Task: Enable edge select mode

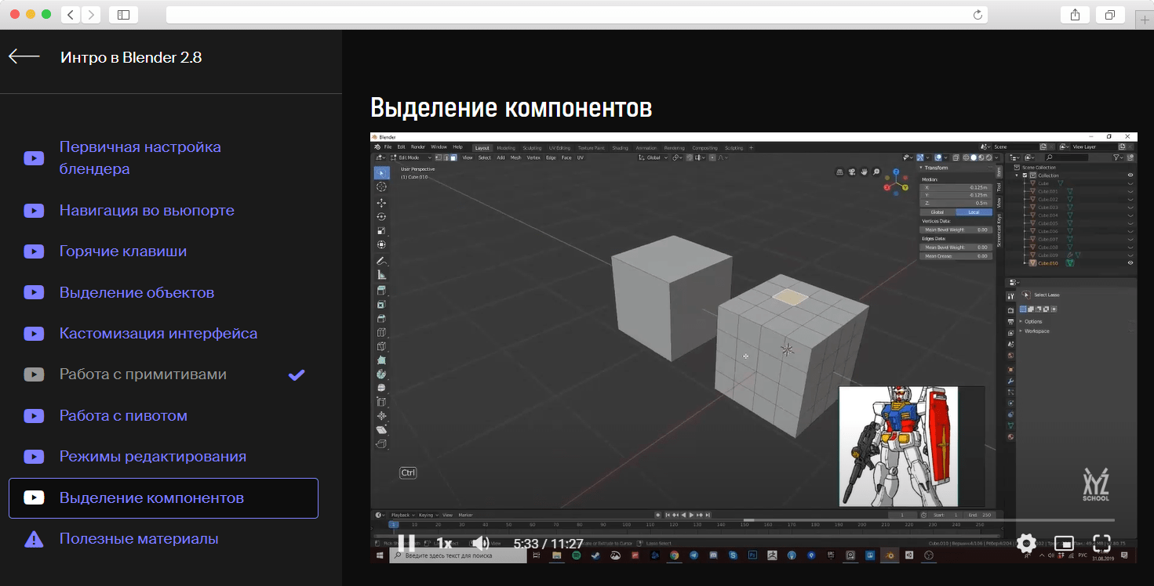Action: (447, 157)
